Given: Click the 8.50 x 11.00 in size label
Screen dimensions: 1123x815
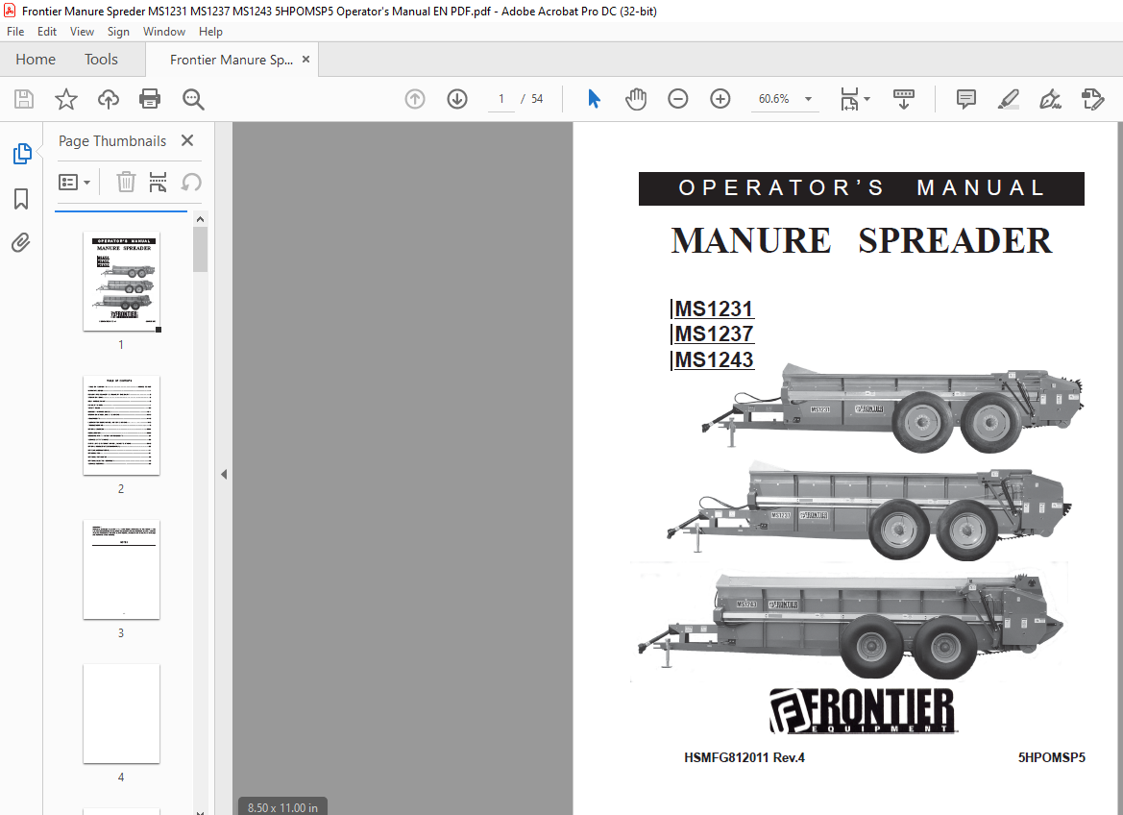Looking at the screenshot, I should coord(282,807).
